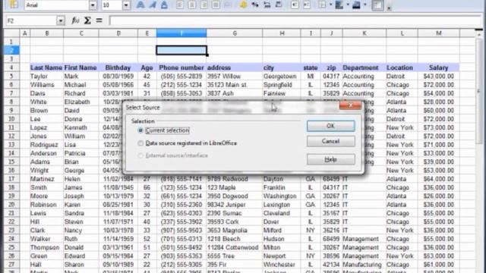
Task: Click the Department header cell
Action: pos(364,67)
